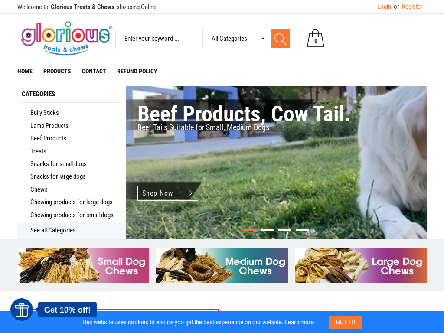Click the Shop Now arrow button
This screenshot has width=444, height=333.
(168, 193)
